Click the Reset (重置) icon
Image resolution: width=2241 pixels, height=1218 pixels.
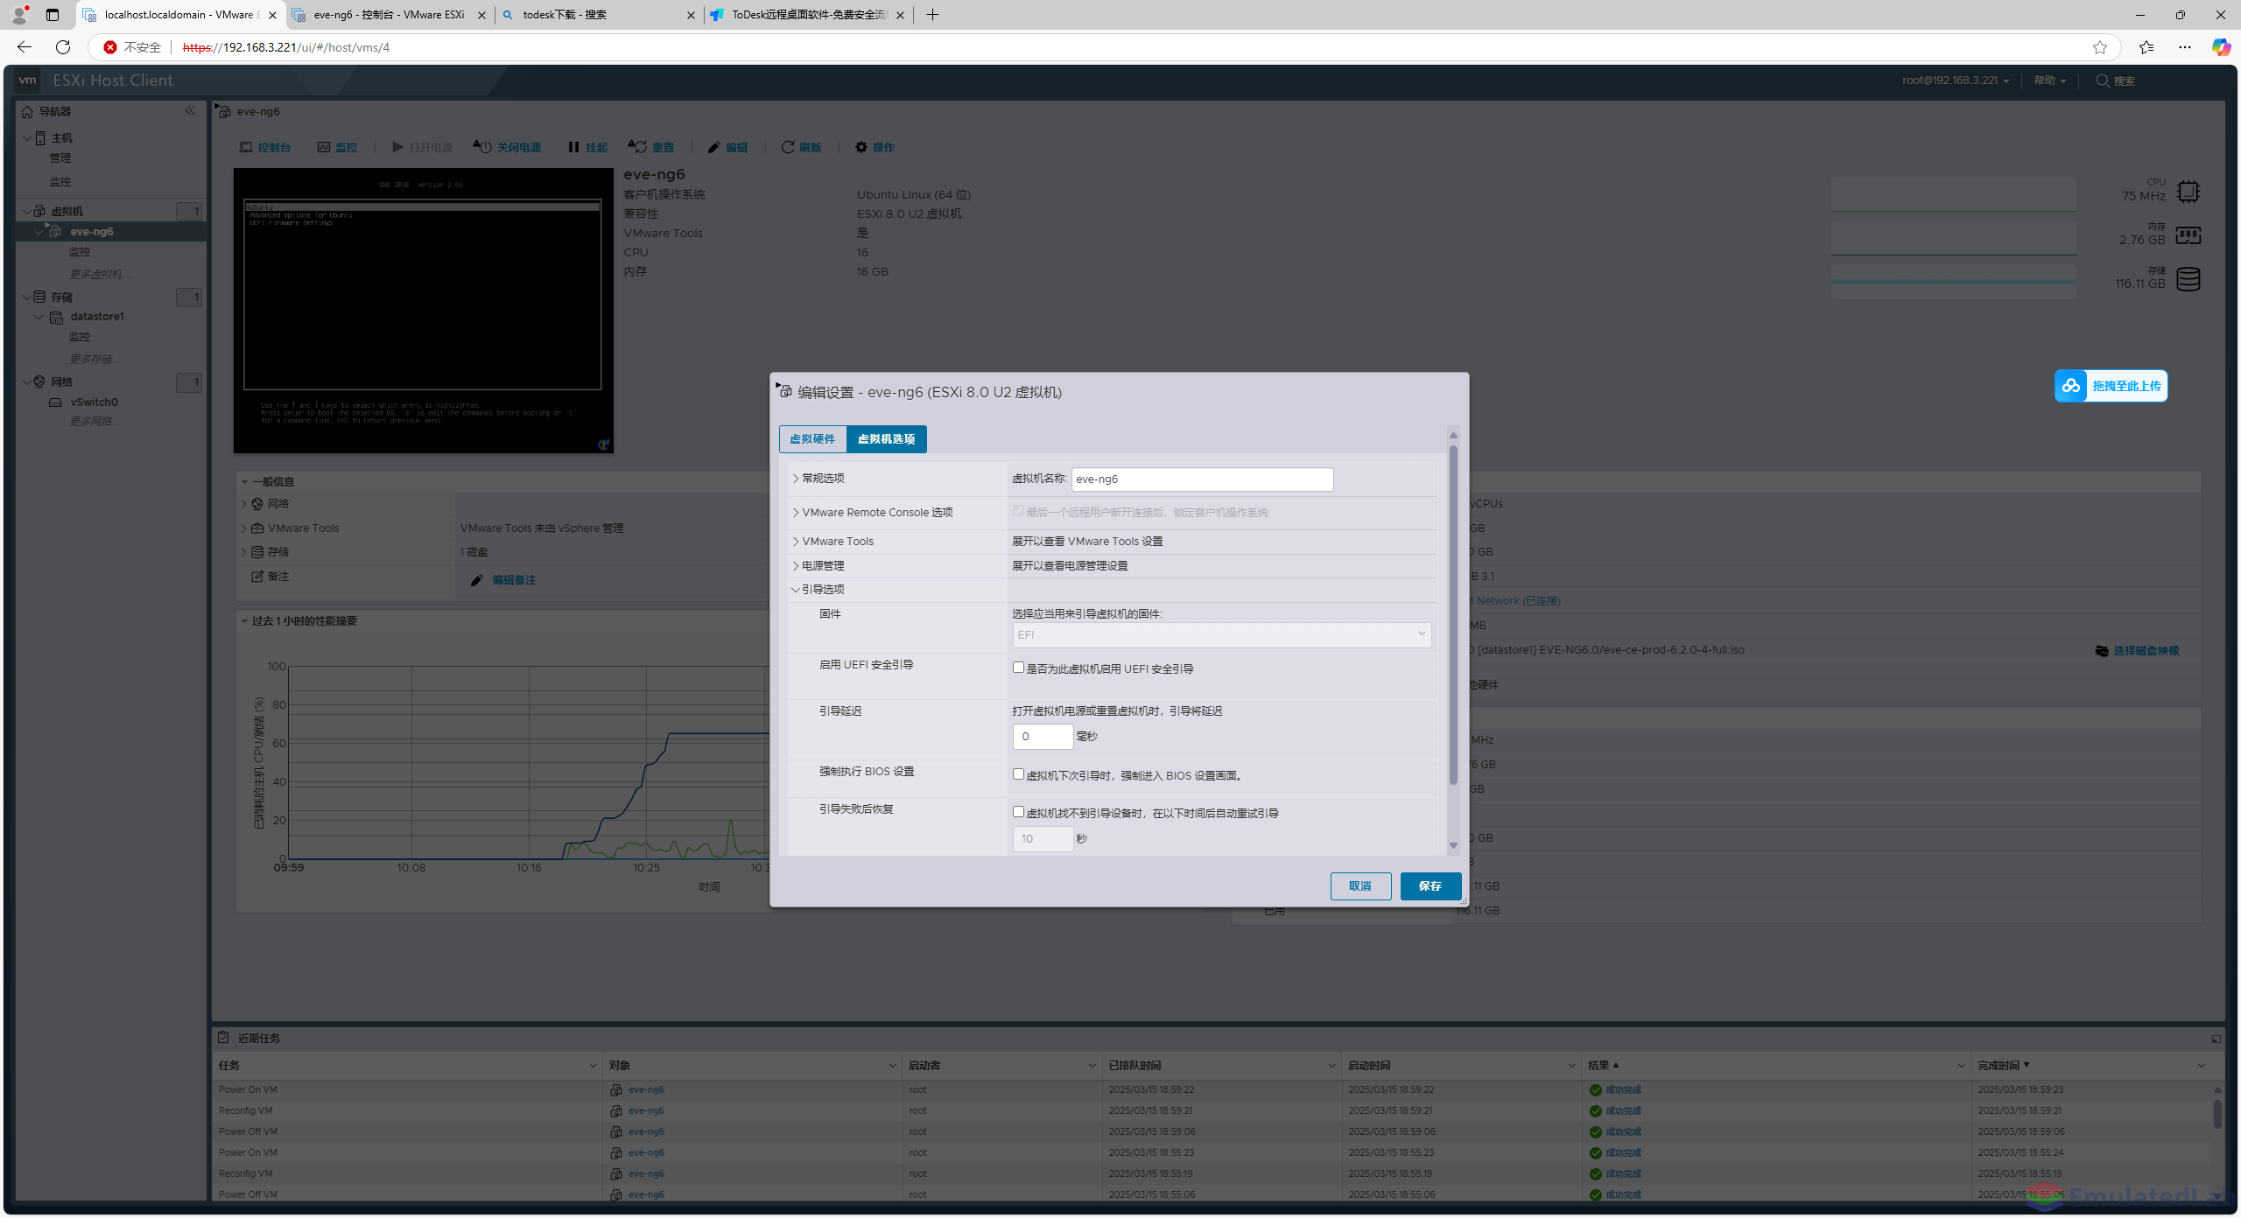tap(636, 146)
